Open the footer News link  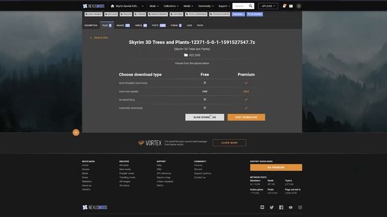point(85,177)
